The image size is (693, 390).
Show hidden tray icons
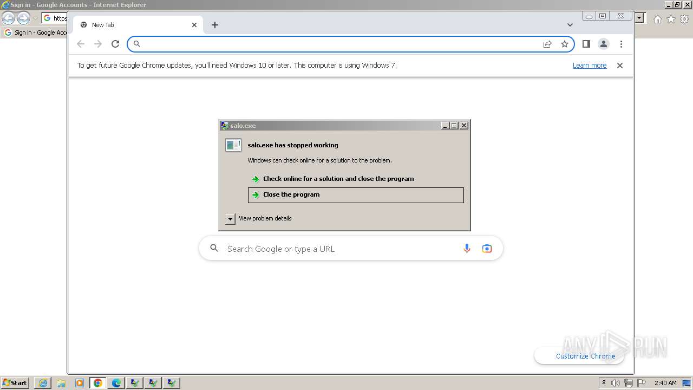point(604,383)
